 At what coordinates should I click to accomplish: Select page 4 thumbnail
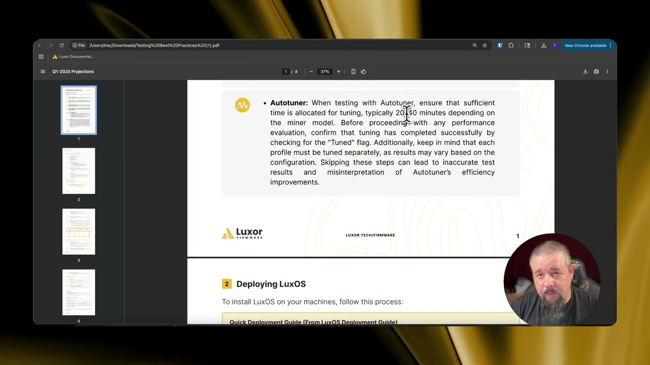[x=79, y=293]
